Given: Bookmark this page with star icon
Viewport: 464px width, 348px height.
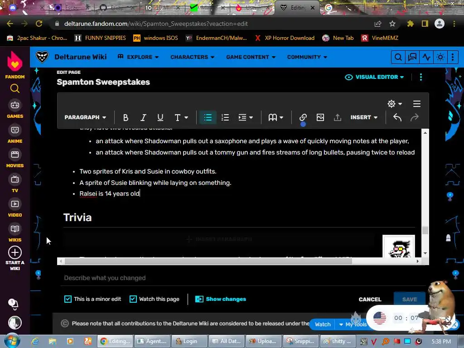Looking at the screenshot, I should coord(392,24).
